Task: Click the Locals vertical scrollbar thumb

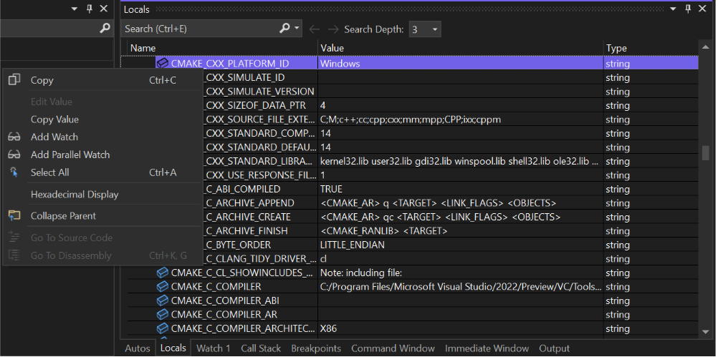Action: [x=706, y=152]
